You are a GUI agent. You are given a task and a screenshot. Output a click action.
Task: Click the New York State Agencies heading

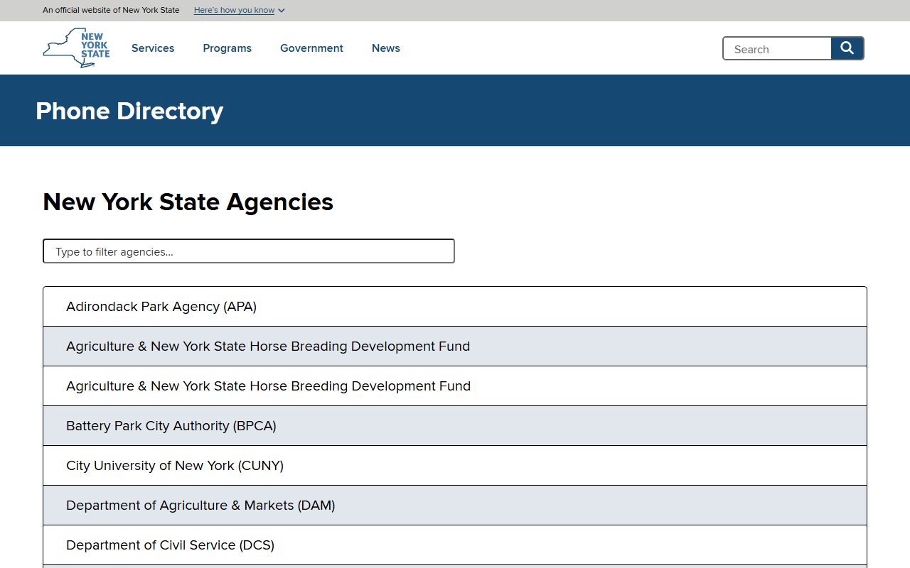[188, 202]
